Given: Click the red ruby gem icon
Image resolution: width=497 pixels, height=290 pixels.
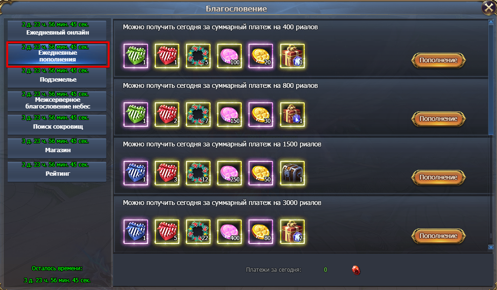Looking at the screenshot, I should tap(356, 270).
